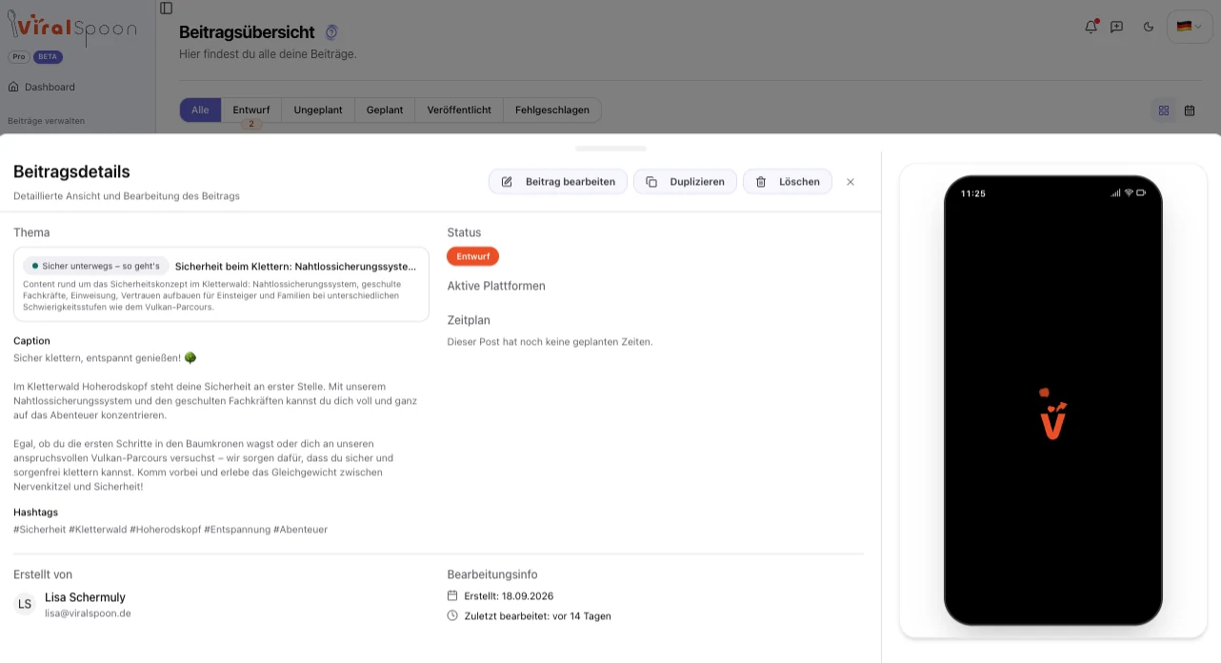This screenshot has height=663, width=1221.
Task: Select the Ungeplant tab
Action: point(318,110)
